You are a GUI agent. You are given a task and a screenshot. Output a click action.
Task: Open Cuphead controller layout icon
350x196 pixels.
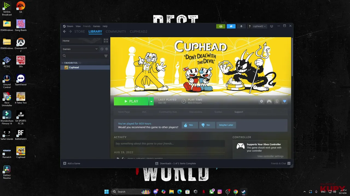click(269, 101)
